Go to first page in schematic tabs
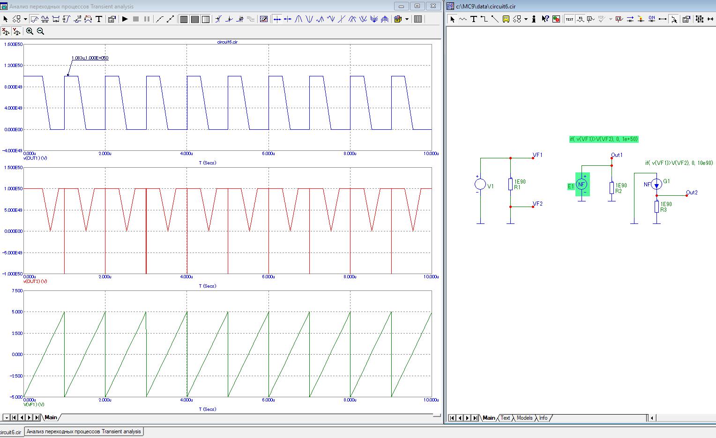Viewport: 716px width, 438px height. pos(452,418)
